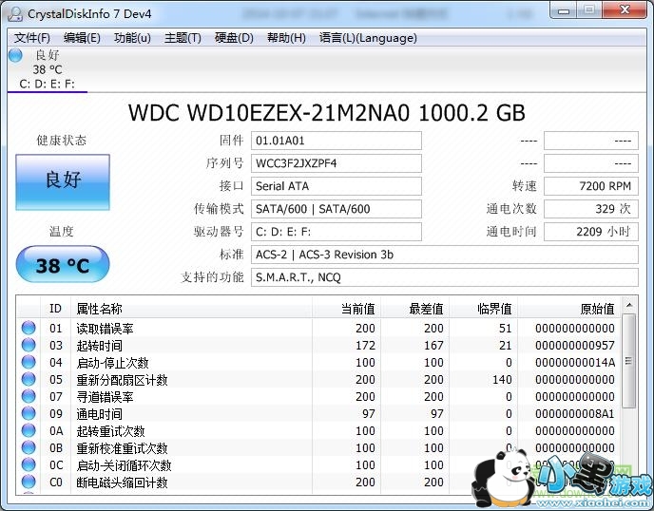This screenshot has width=654, height=511.
Task: Click the disk title WDC WD10EZEX-21M2NA0 1000.2 GB
Action: pos(327,112)
